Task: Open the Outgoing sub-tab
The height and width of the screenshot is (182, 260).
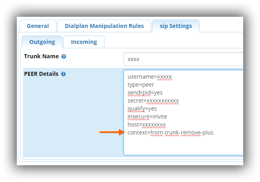Action: click(42, 42)
